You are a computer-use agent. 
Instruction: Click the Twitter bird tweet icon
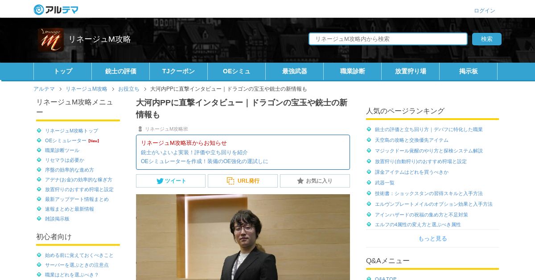[160, 181]
